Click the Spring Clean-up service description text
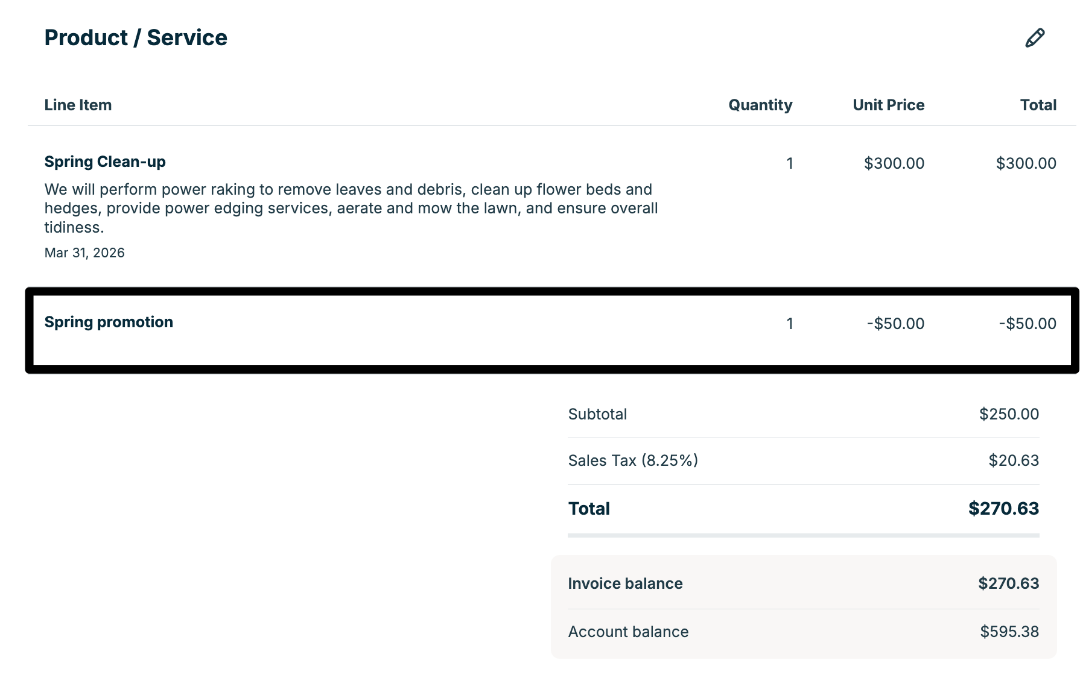The height and width of the screenshot is (675, 1080). 350,208
